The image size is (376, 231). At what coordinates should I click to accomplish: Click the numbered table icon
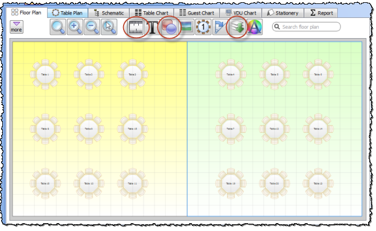203,27
